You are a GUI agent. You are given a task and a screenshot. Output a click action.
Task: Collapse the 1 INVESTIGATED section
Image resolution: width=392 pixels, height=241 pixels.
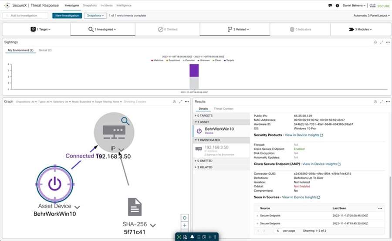(222, 140)
